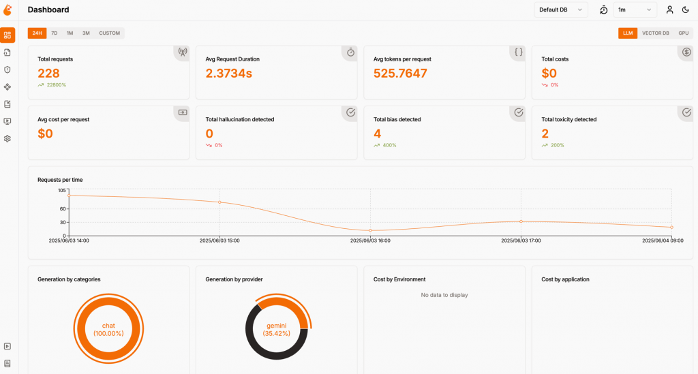The image size is (698, 374).
Task: Open the Dashboard icon in sidebar
Action: (x=7, y=35)
